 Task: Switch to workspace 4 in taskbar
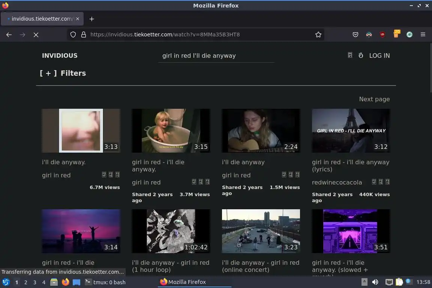click(44, 282)
